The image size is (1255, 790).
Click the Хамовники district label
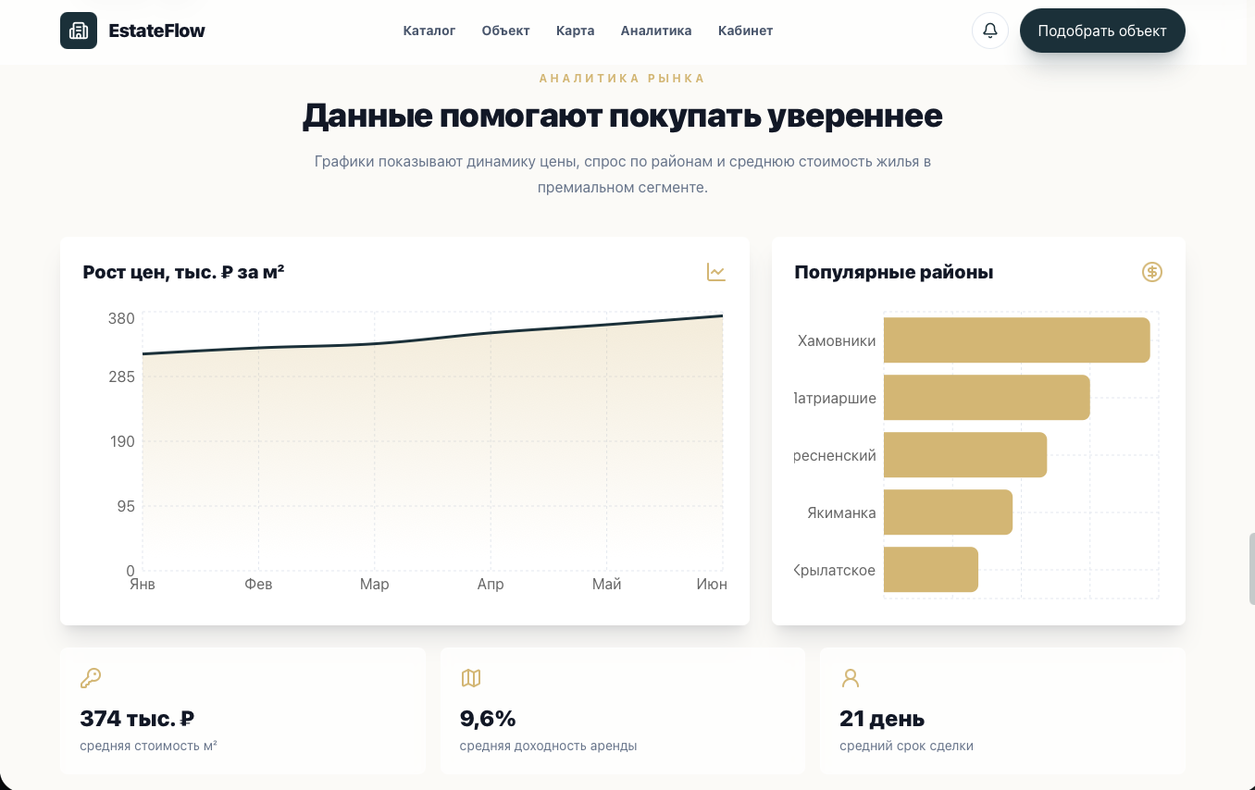click(x=837, y=340)
